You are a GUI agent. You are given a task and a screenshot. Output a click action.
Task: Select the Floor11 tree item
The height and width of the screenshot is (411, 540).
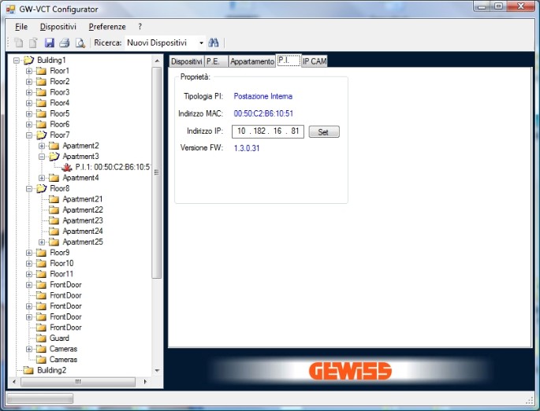coord(61,274)
